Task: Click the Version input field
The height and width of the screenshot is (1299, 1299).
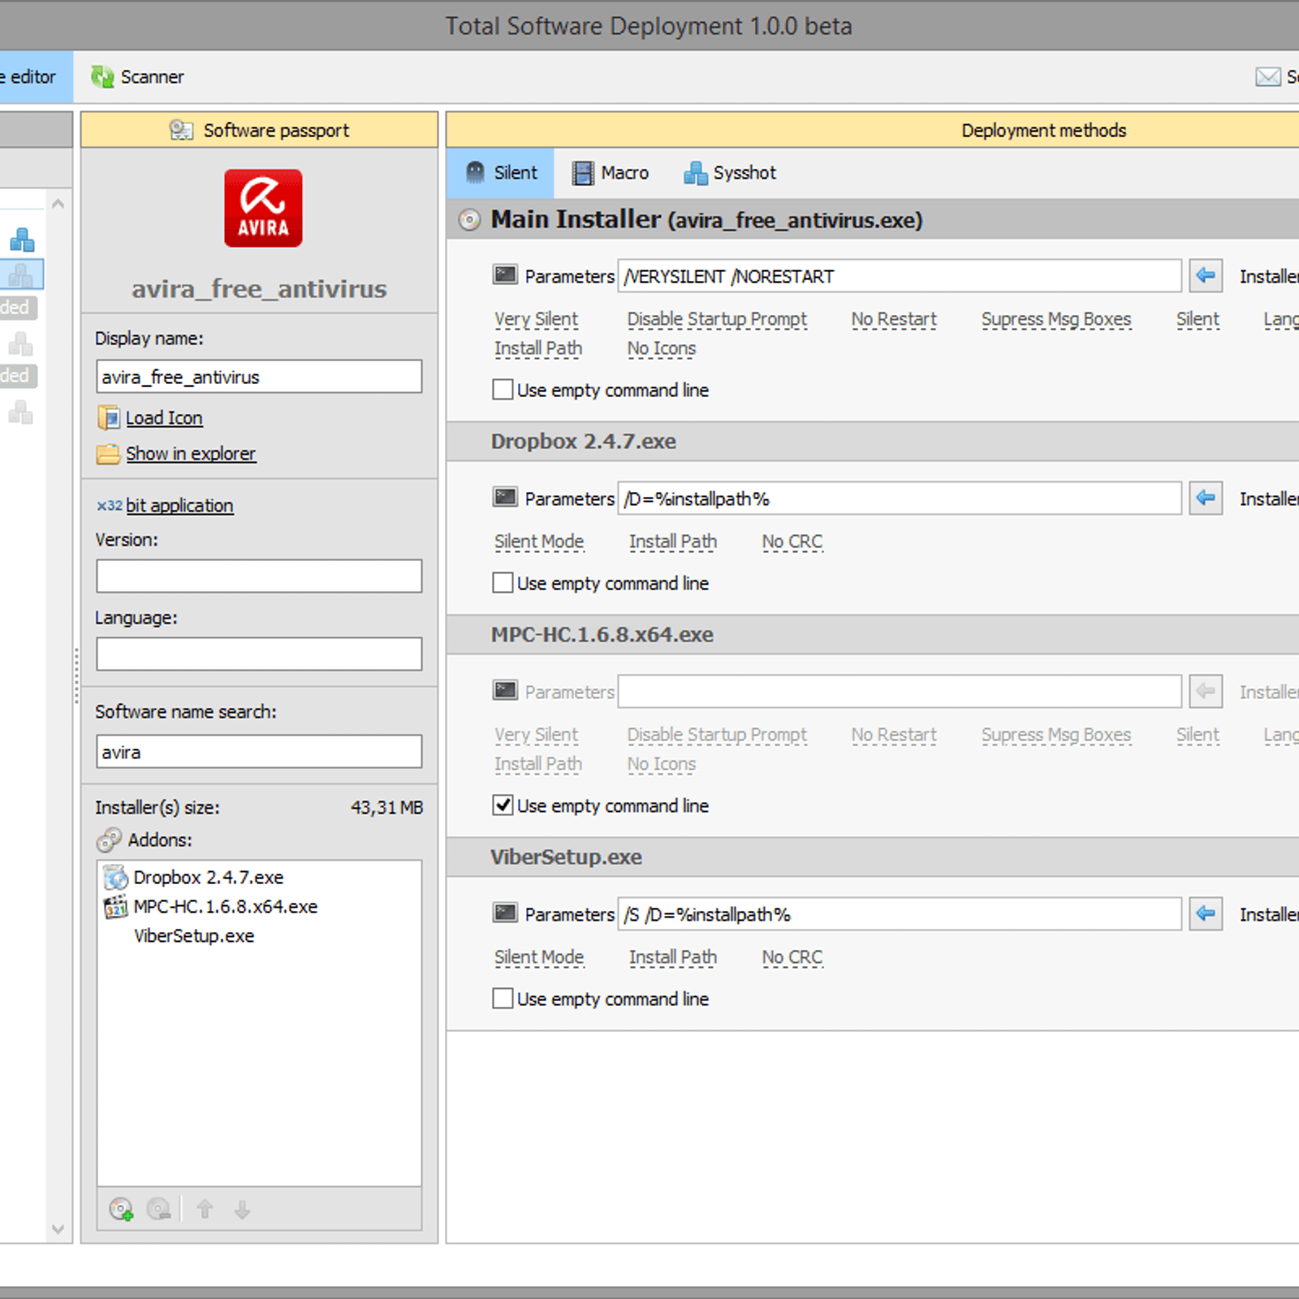Action: pos(259,576)
